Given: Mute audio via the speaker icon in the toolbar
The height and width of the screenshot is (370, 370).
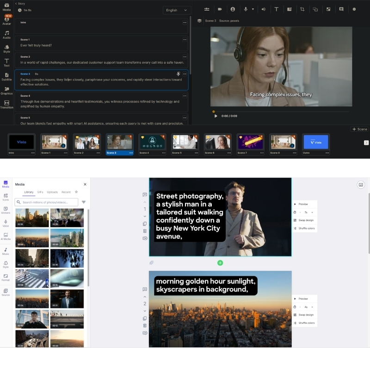Looking at the screenshot, I should click(264, 9).
